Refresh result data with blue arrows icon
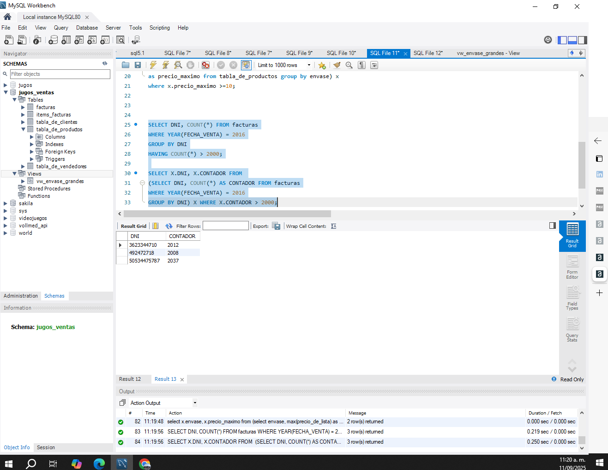This screenshot has height=470, width=608. click(169, 226)
